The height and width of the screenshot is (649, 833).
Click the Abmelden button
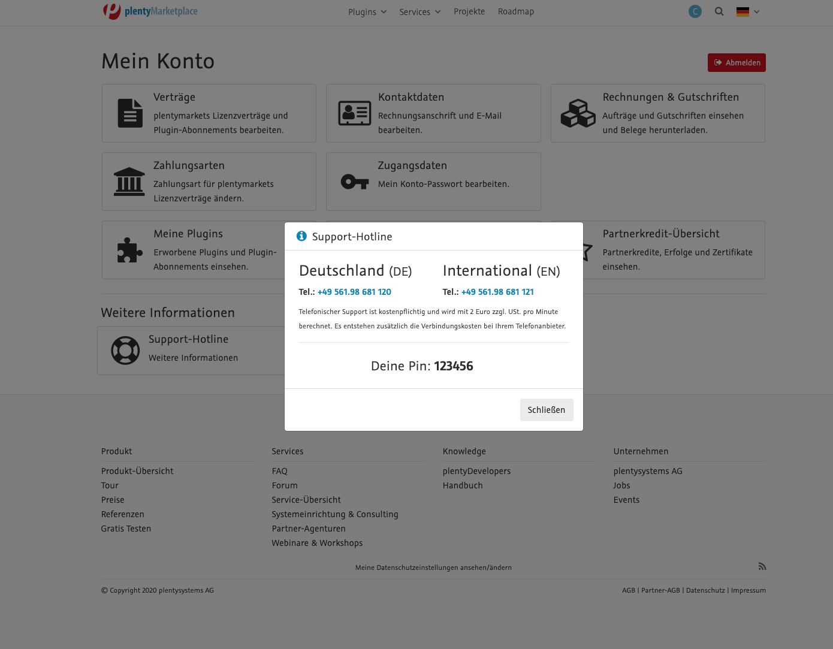tap(737, 62)
